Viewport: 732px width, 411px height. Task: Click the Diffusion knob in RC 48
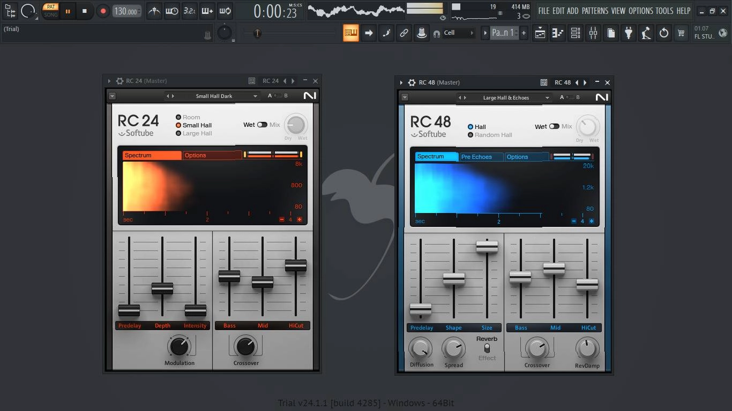pos(420,349)
